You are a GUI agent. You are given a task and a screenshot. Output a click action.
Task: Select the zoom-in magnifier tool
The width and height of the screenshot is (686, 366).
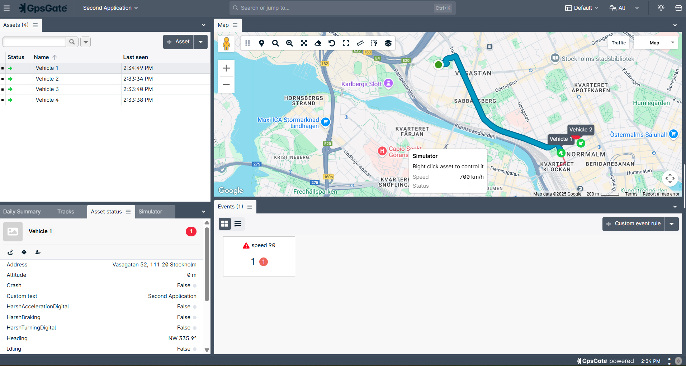click(x=289, y=43)
